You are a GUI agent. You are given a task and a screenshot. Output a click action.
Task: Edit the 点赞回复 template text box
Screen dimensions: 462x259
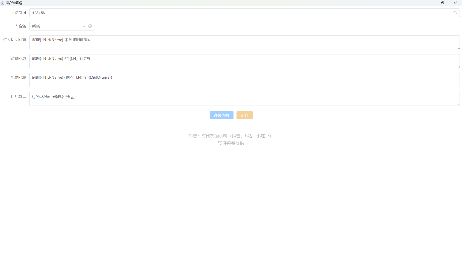pyautogui.click(x=244, y=61)
